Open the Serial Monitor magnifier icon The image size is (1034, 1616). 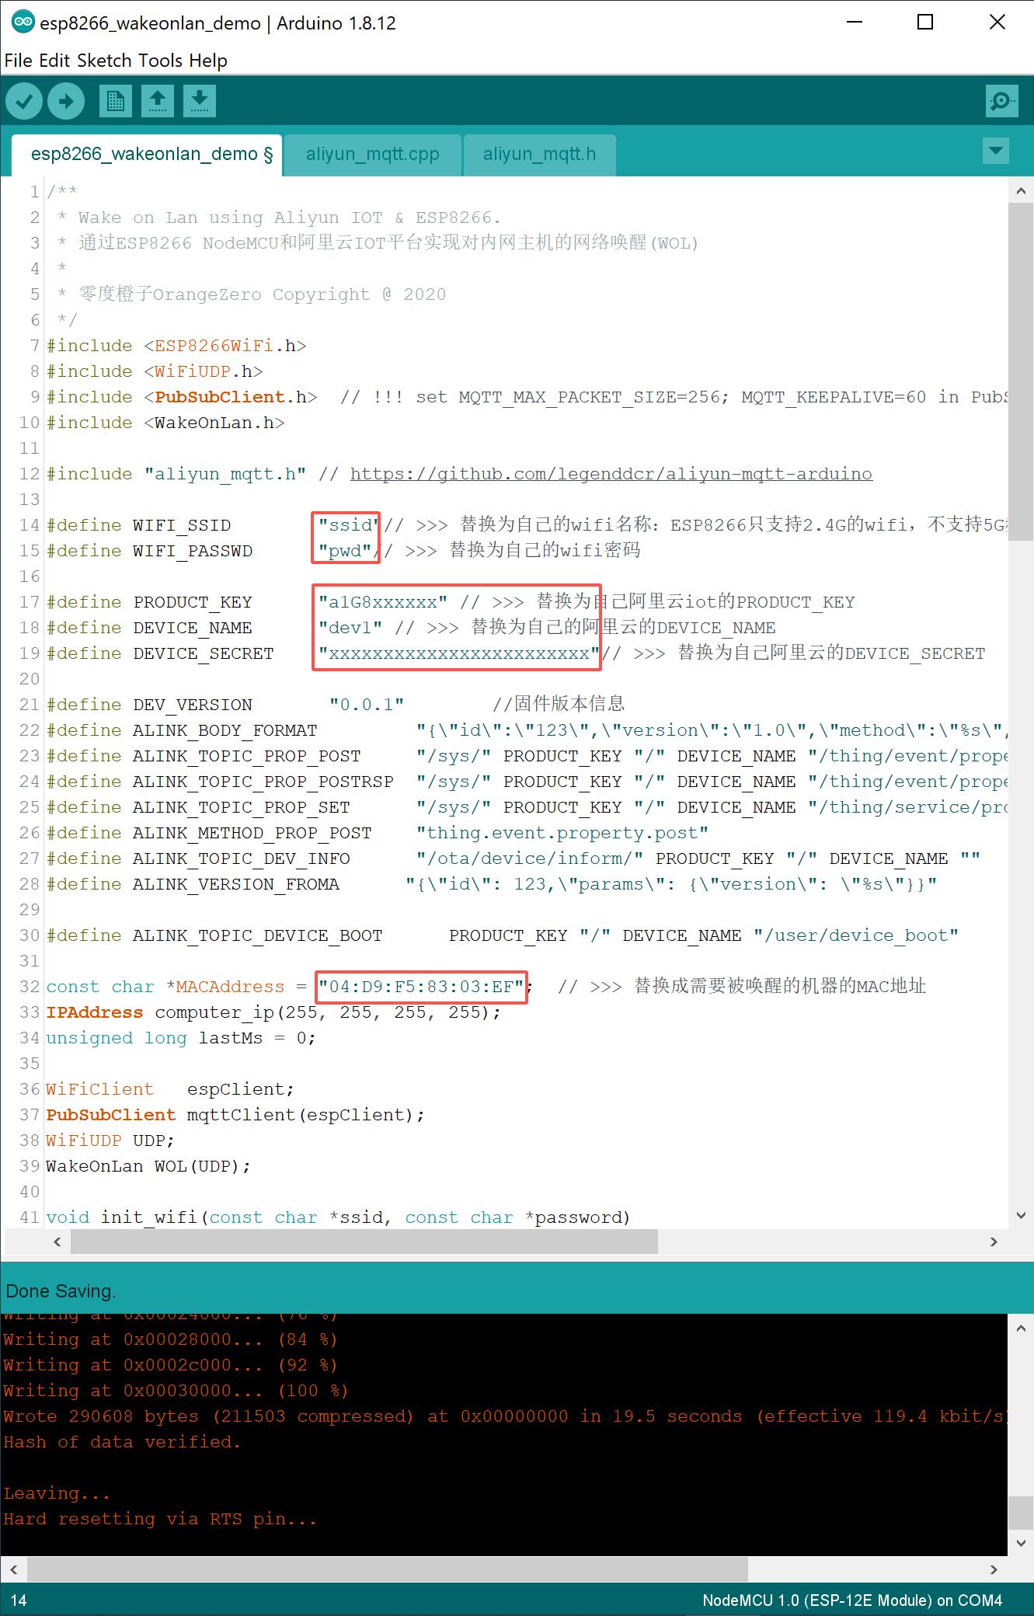tap(1001, 101)
